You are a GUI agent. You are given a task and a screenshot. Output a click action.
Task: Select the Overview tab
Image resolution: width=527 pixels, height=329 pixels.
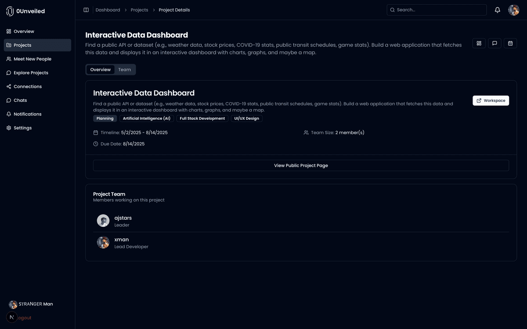click(x=101, y=70)
